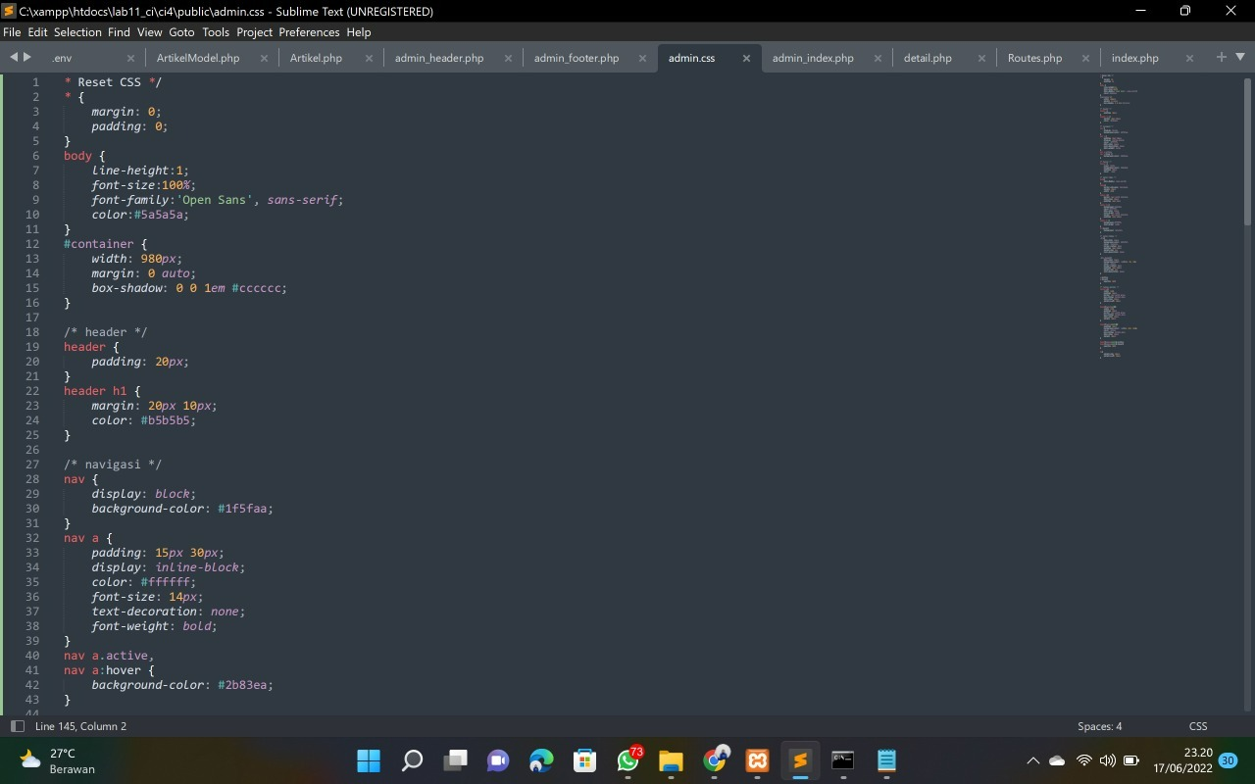This screenshot has width=1255, height=784.
Task: Open WhatsApp from the taskbar
Action: tap(627, 760)
